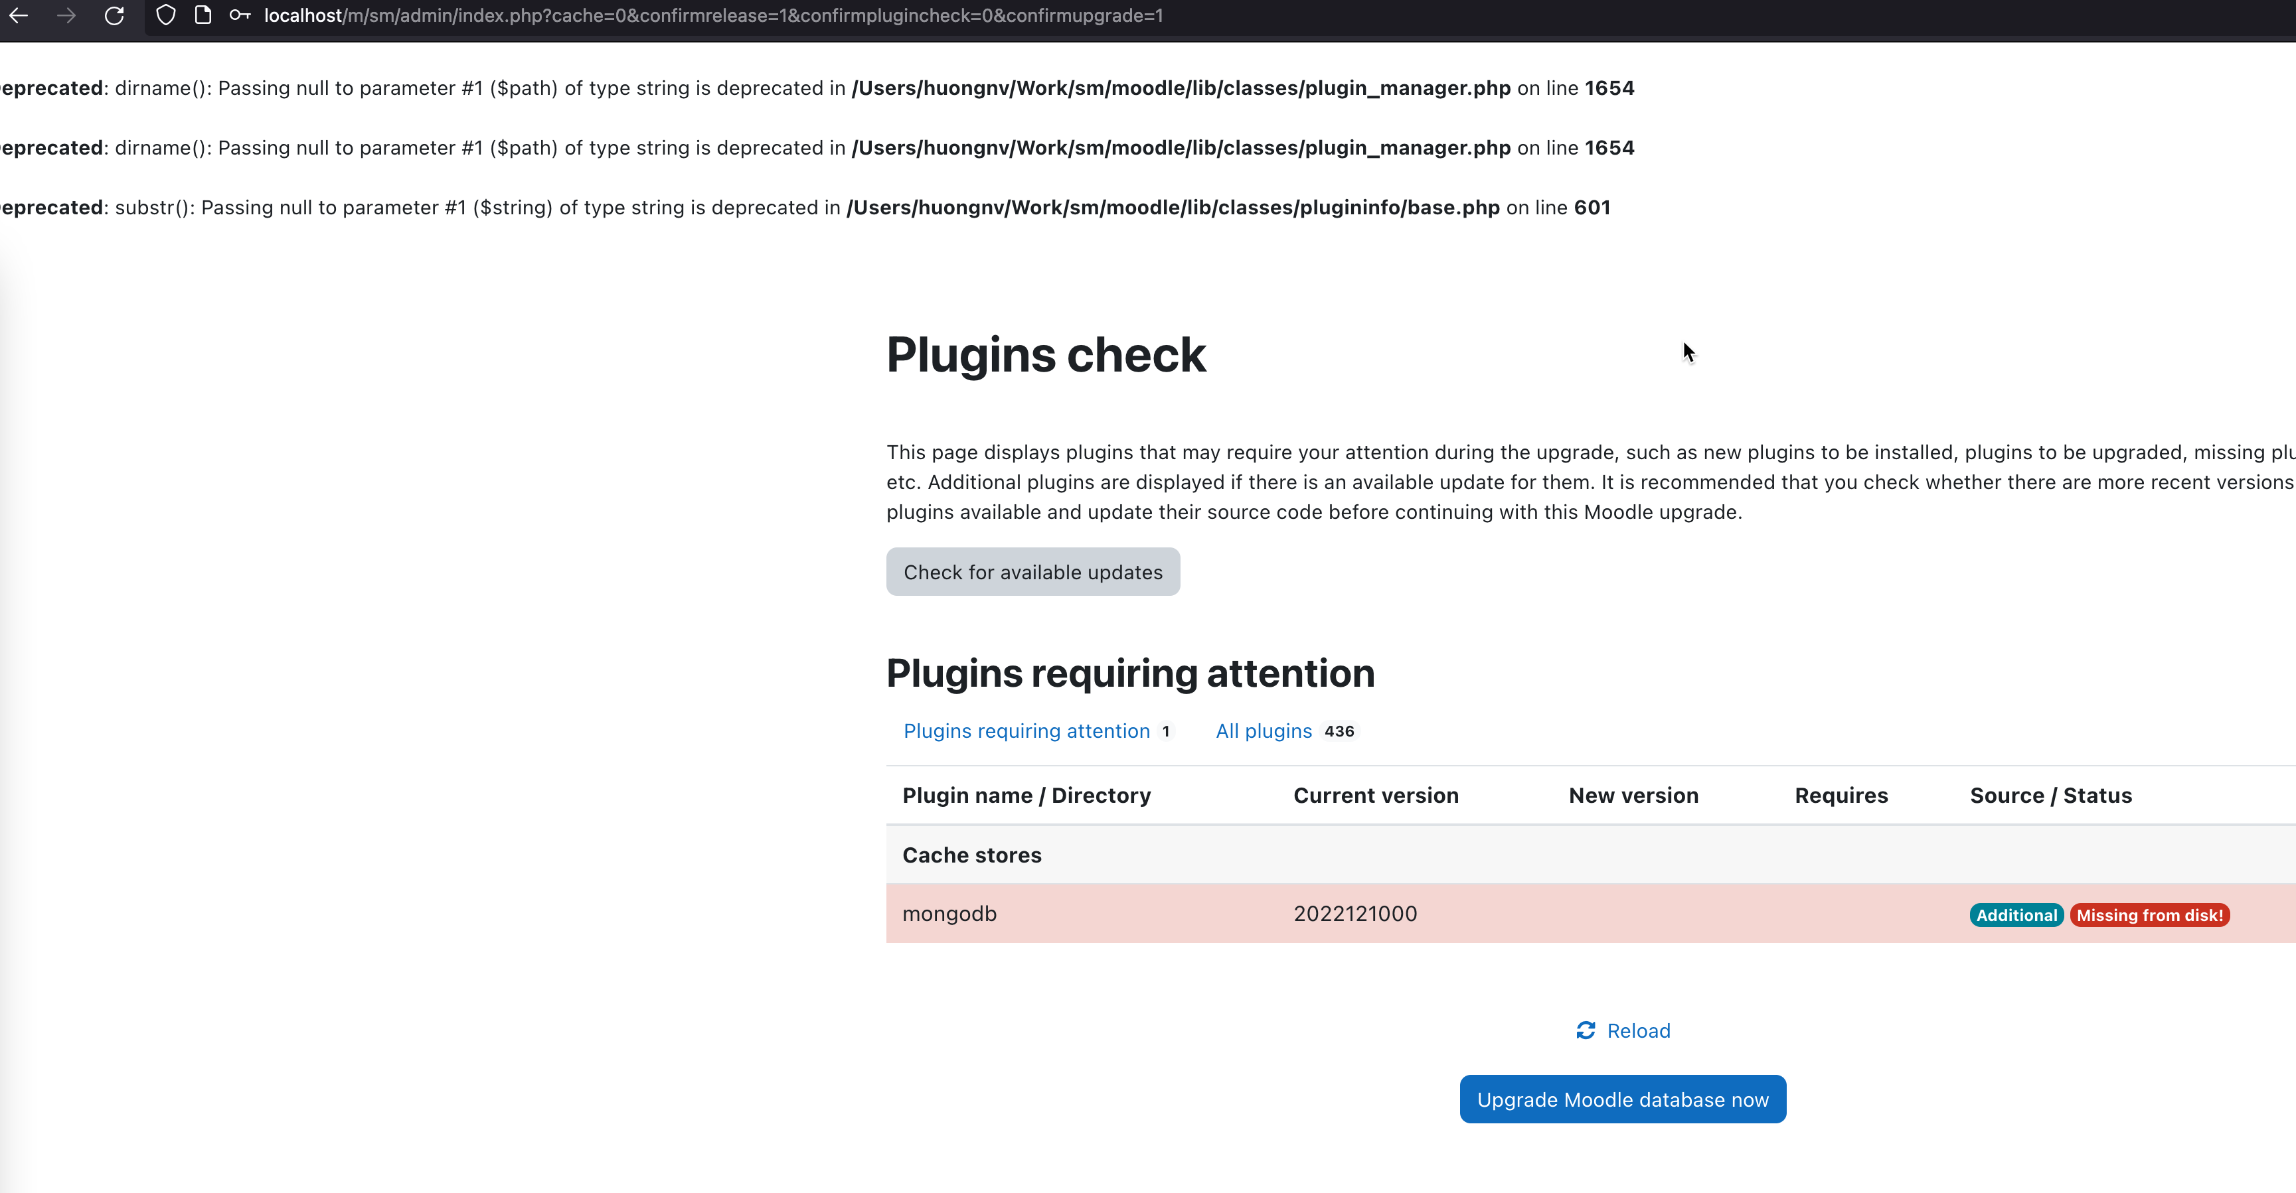Click the Plugins requiring attention section heading
Screen dimensions: 2296x1193
(1130, 673)
